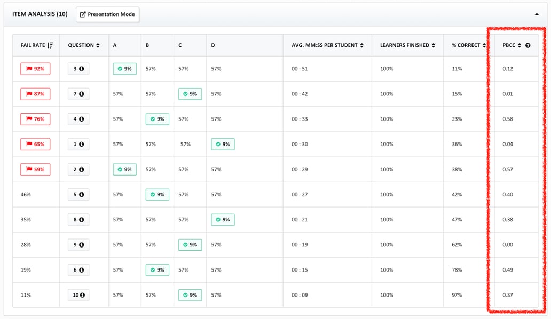
Task: Collapse the Item Analysis panel
Action: pos(537,14)
